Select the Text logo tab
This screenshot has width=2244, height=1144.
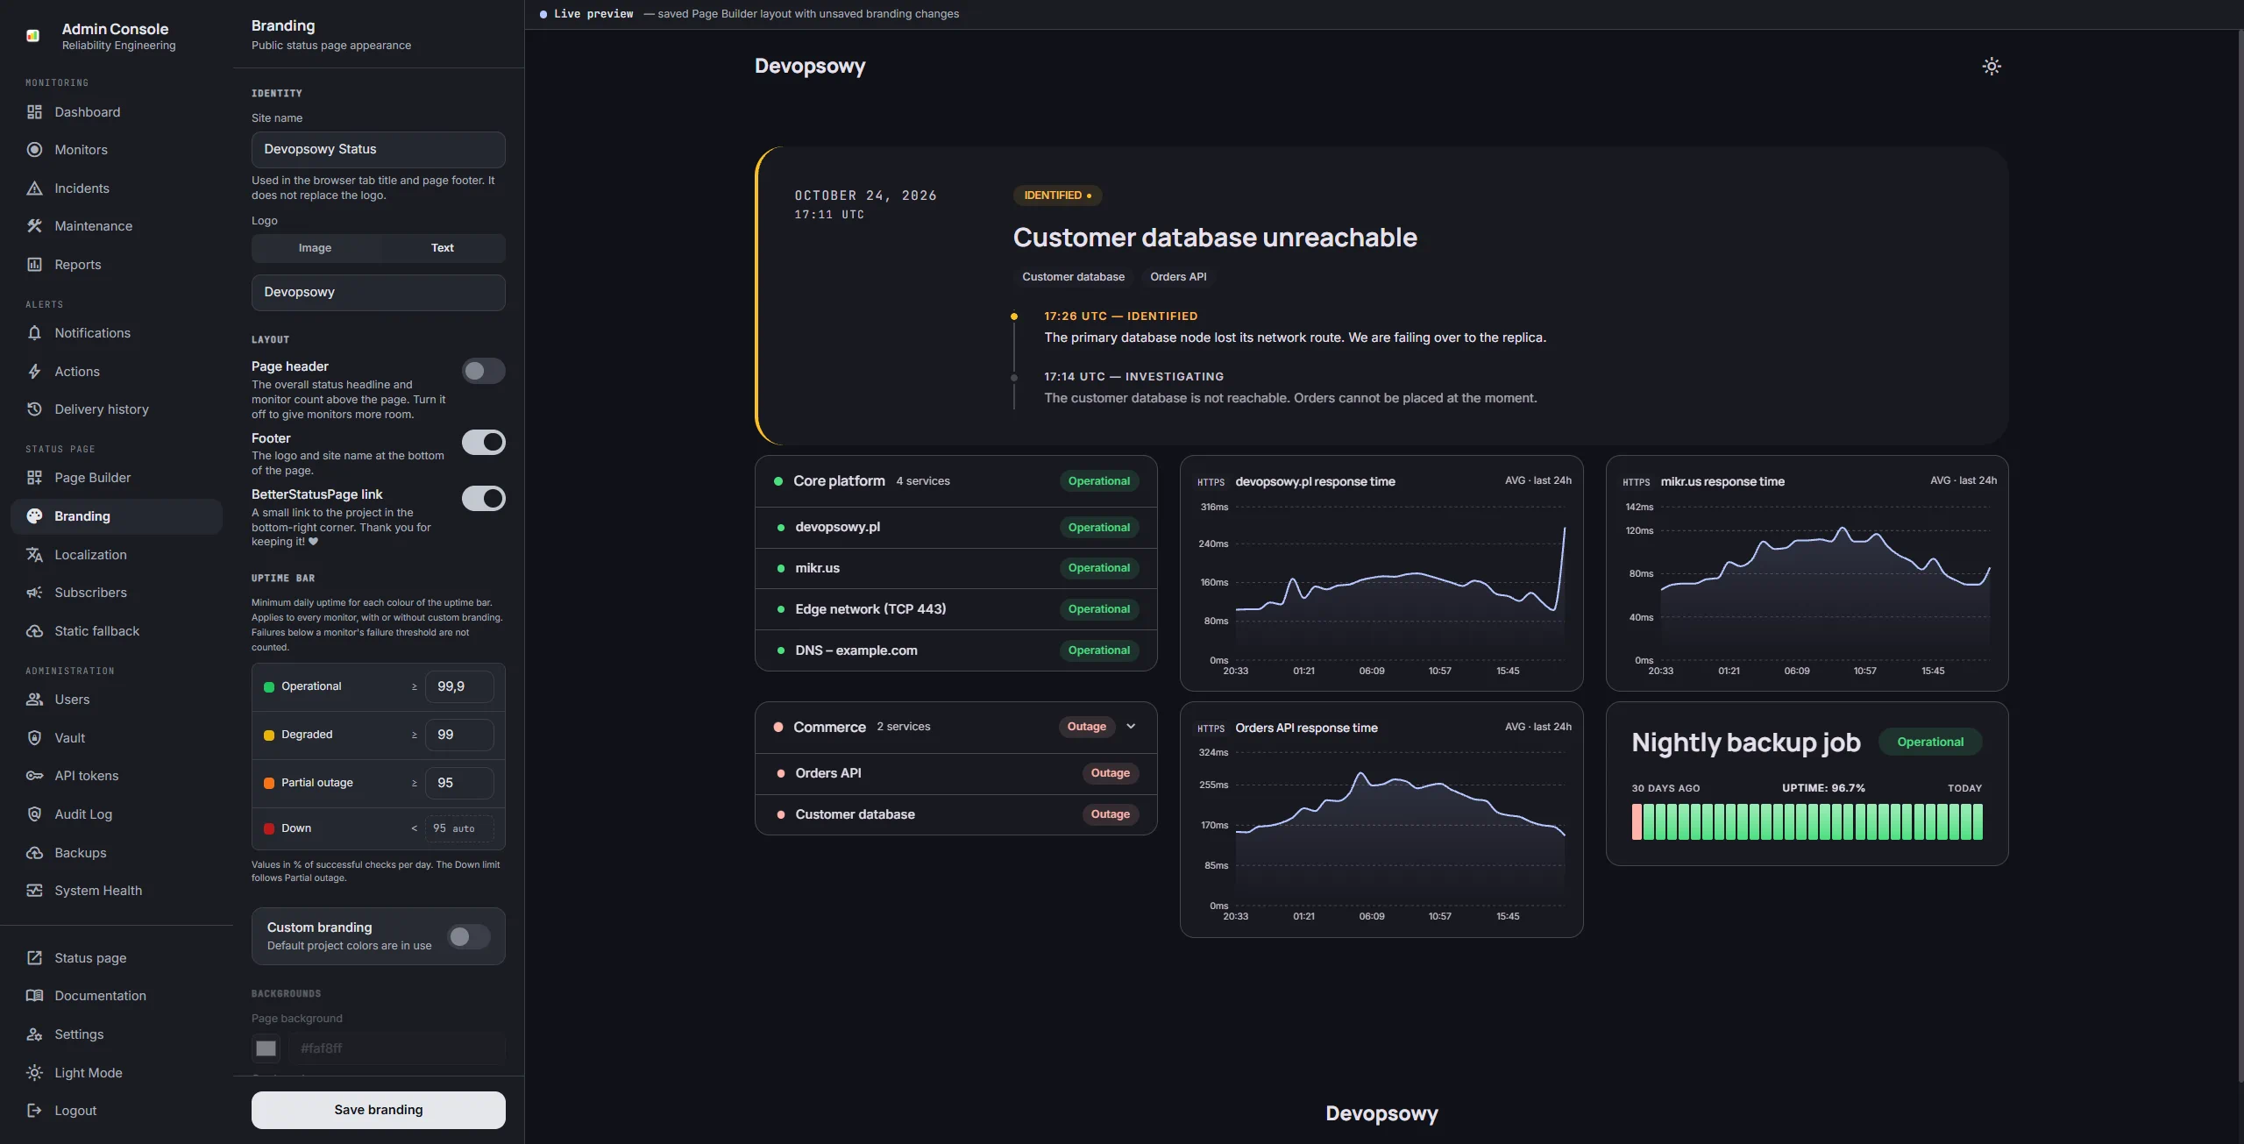click(x=442, y=248)
